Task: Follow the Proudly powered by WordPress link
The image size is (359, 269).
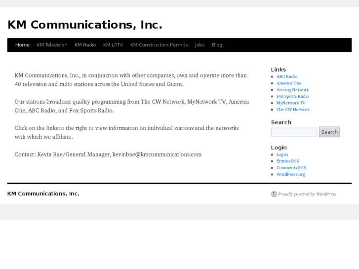Action: click(307, 194)
